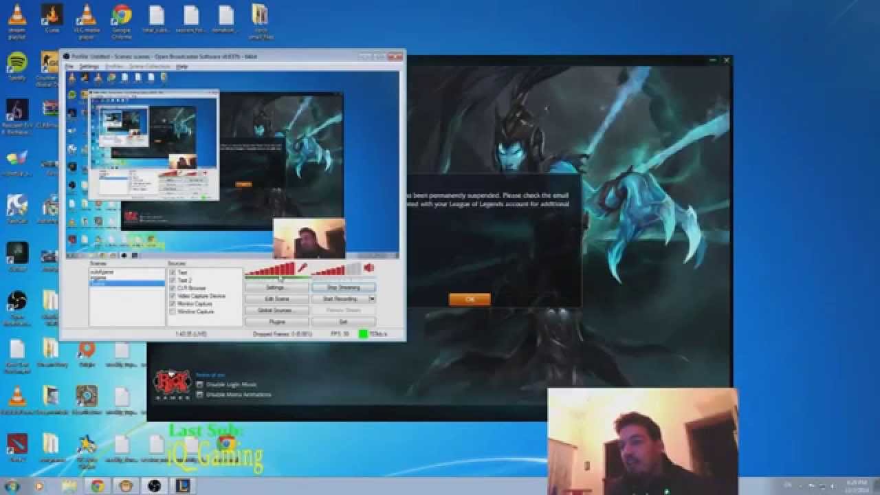Image resolution: width=880 pixels, height=495 pixels.
Task: Expand the Start Recording dropdown arrow
Action: pos(372,299)
